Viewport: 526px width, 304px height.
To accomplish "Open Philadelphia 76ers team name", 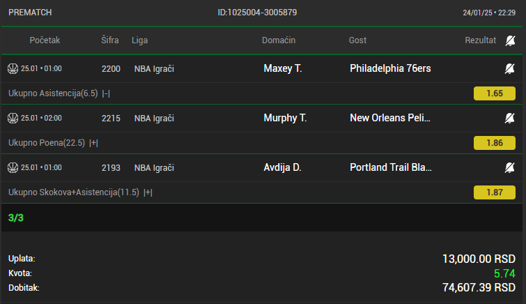I will click(390, 68).
